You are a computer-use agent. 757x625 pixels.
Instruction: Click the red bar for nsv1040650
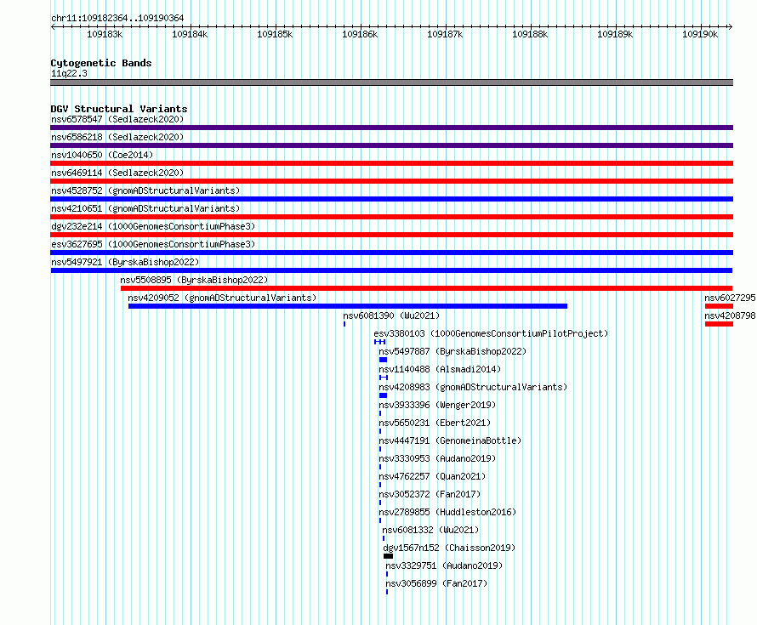[391, 163]
